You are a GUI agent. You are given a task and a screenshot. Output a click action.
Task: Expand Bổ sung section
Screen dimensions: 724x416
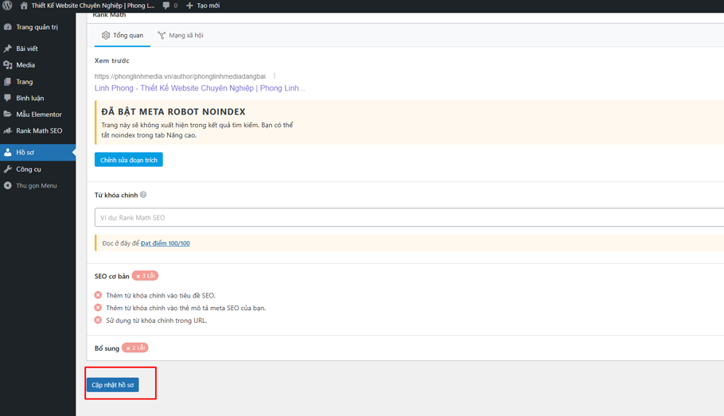(107, 348)
